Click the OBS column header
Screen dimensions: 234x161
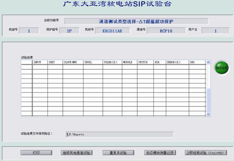197,62
